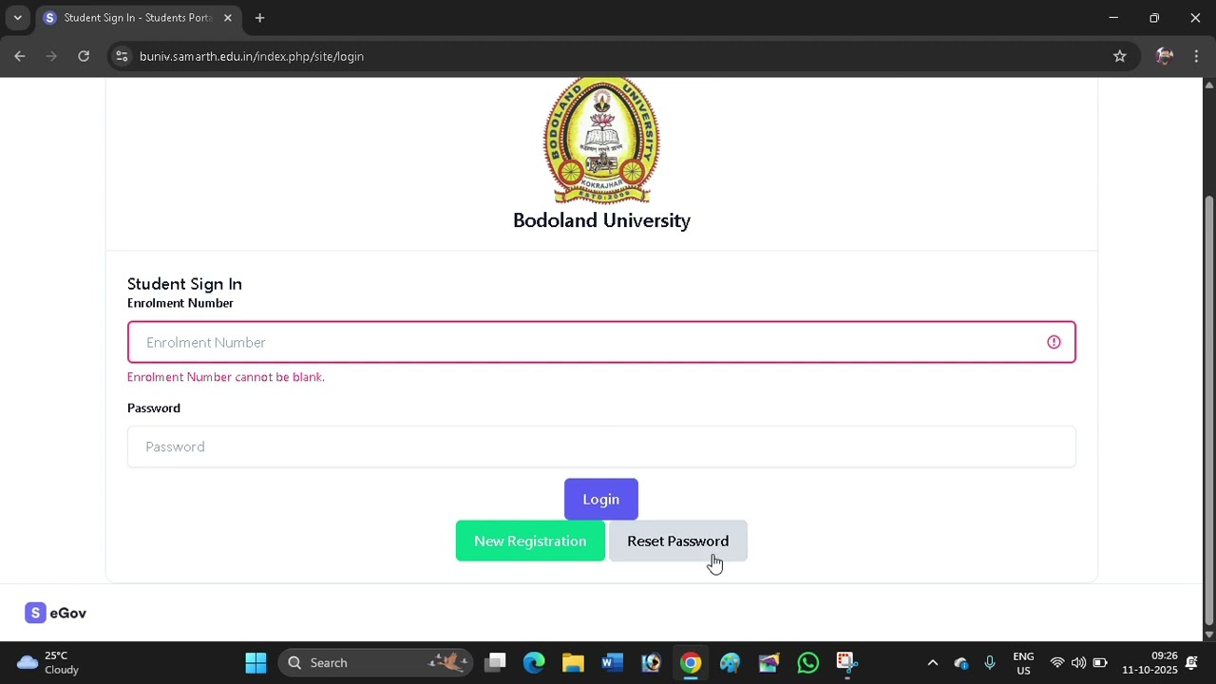Screen dimensions: 1216x684
Task: Click the error icon in Enrolment field
Action: tap(1054, 342)
